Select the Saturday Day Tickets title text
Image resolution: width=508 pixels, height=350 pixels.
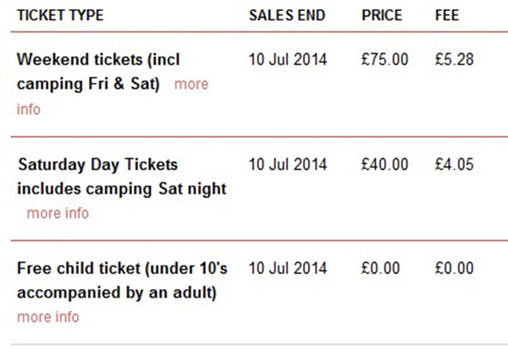click(98, 164)
